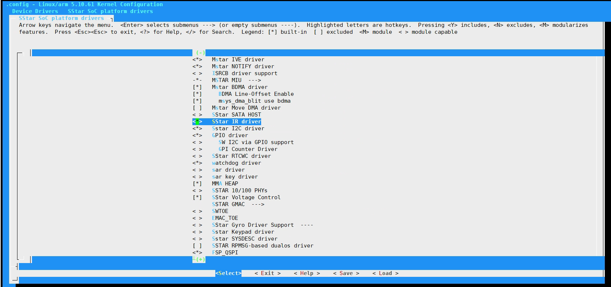This screenshot has width=611, height=287.
Task: Select the FSP_QSPI entry
Action: tap(225, 253)
